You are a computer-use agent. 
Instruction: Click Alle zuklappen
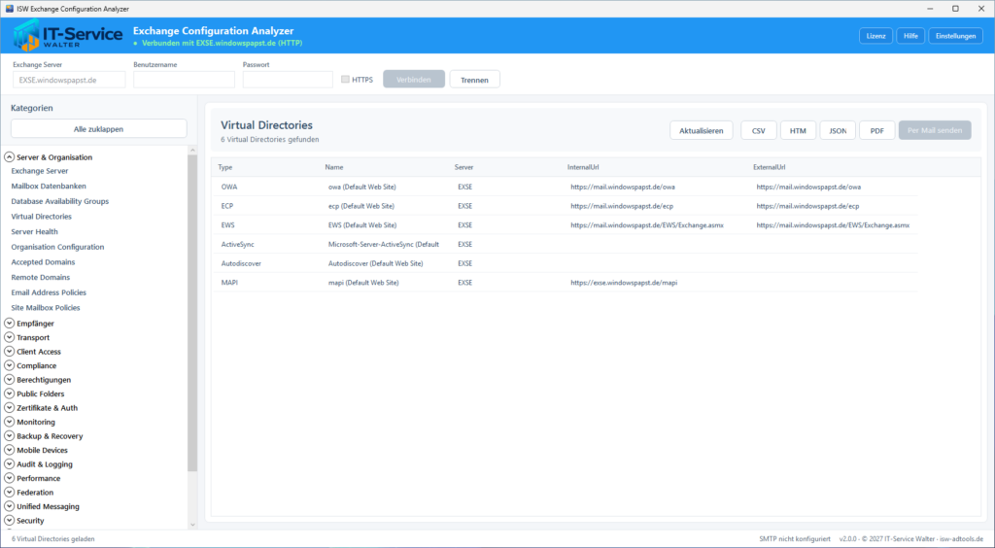(x=98, y=129)
